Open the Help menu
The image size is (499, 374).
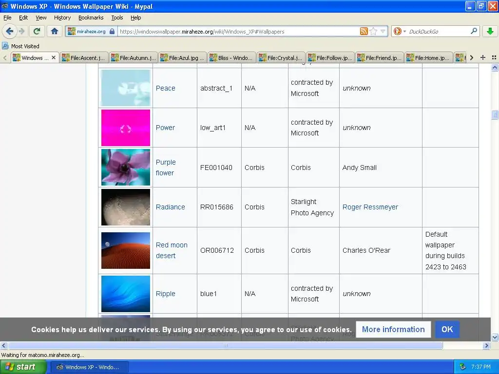(135, 18)
